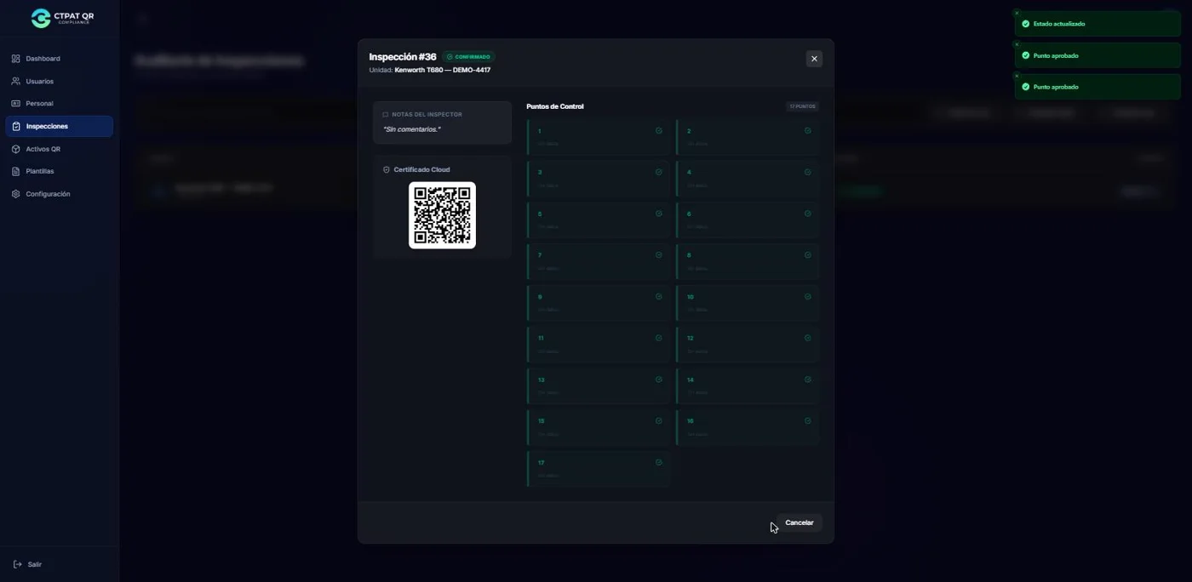Click the "Inspección #36" title
This screenshot has height=582, width=1192.
(403, 57)
